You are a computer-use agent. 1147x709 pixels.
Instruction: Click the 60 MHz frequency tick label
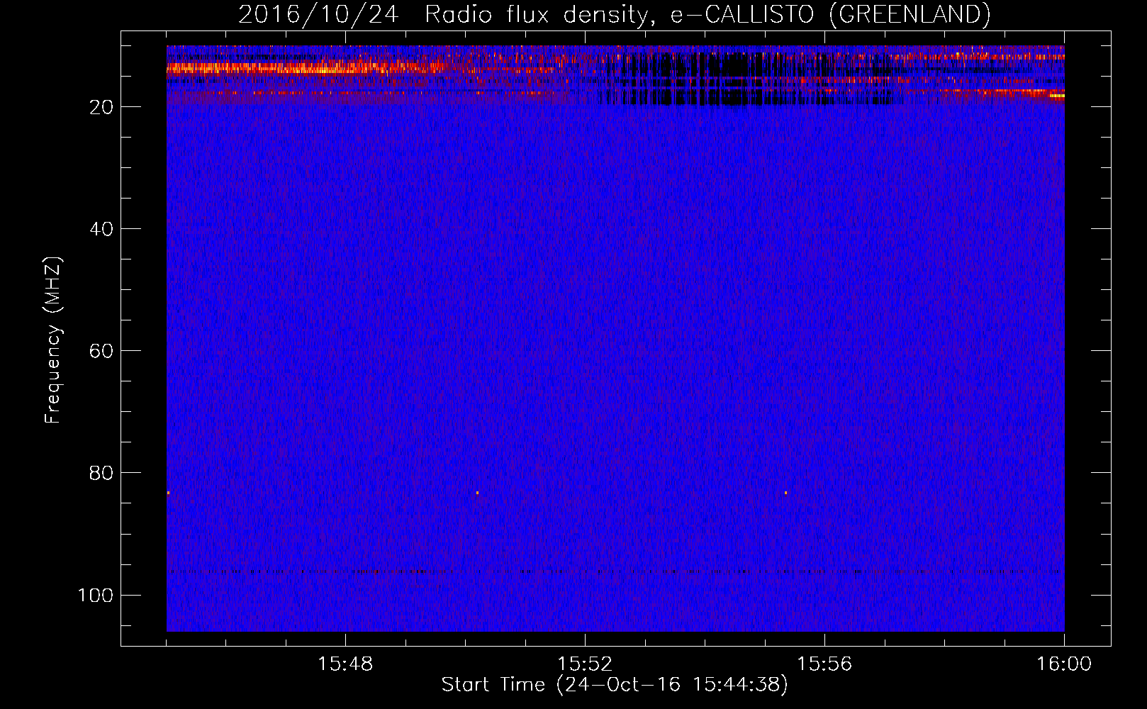(101, 351)
